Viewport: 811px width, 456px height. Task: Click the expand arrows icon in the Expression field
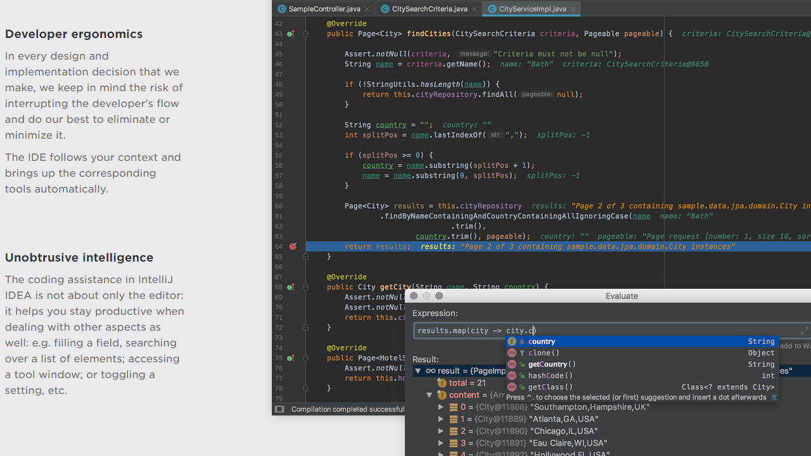[x=804, y=330]
